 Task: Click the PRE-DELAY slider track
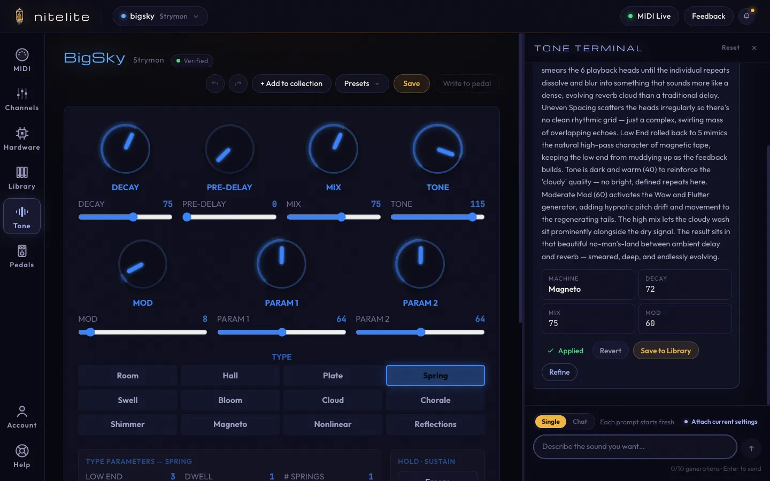[x=229, y=217]
